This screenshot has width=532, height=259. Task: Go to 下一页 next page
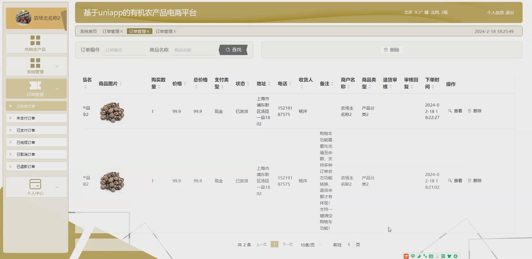[x=287, y=245]
